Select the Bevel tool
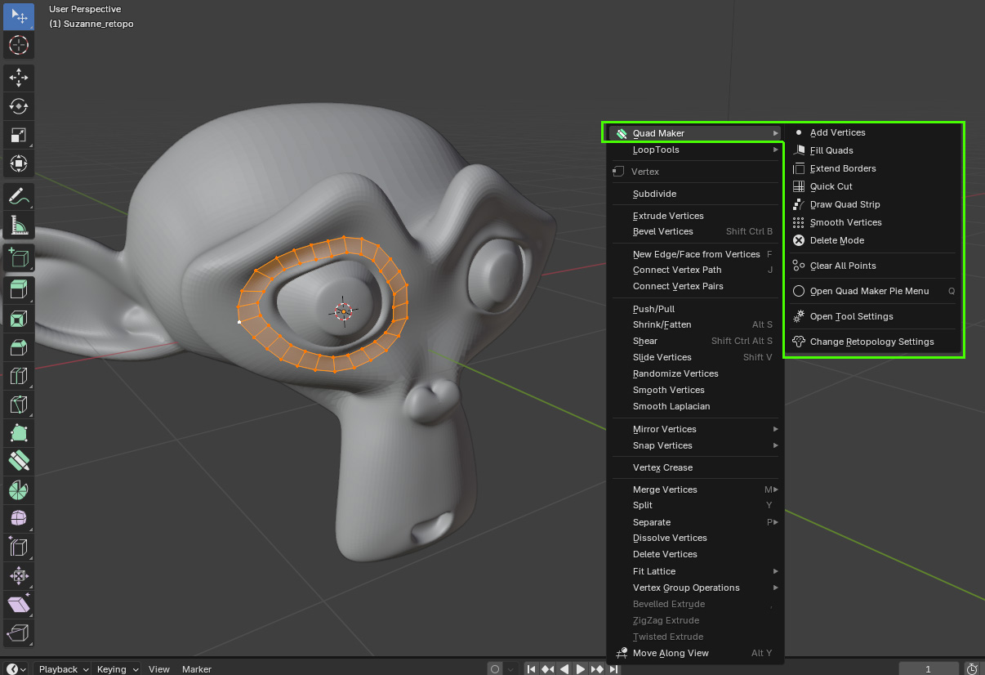 pos(19,347)
